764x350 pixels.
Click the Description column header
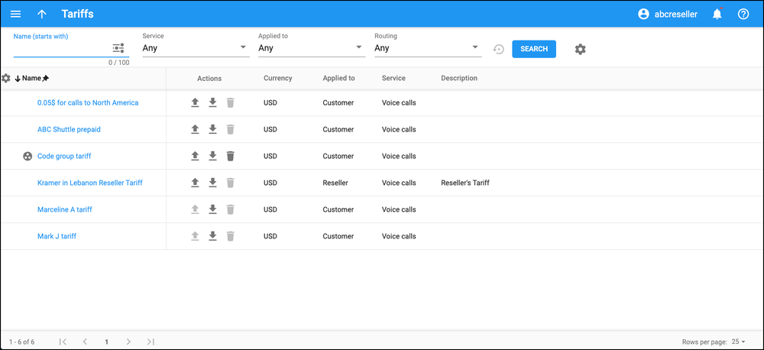click(x=459, y=78)
